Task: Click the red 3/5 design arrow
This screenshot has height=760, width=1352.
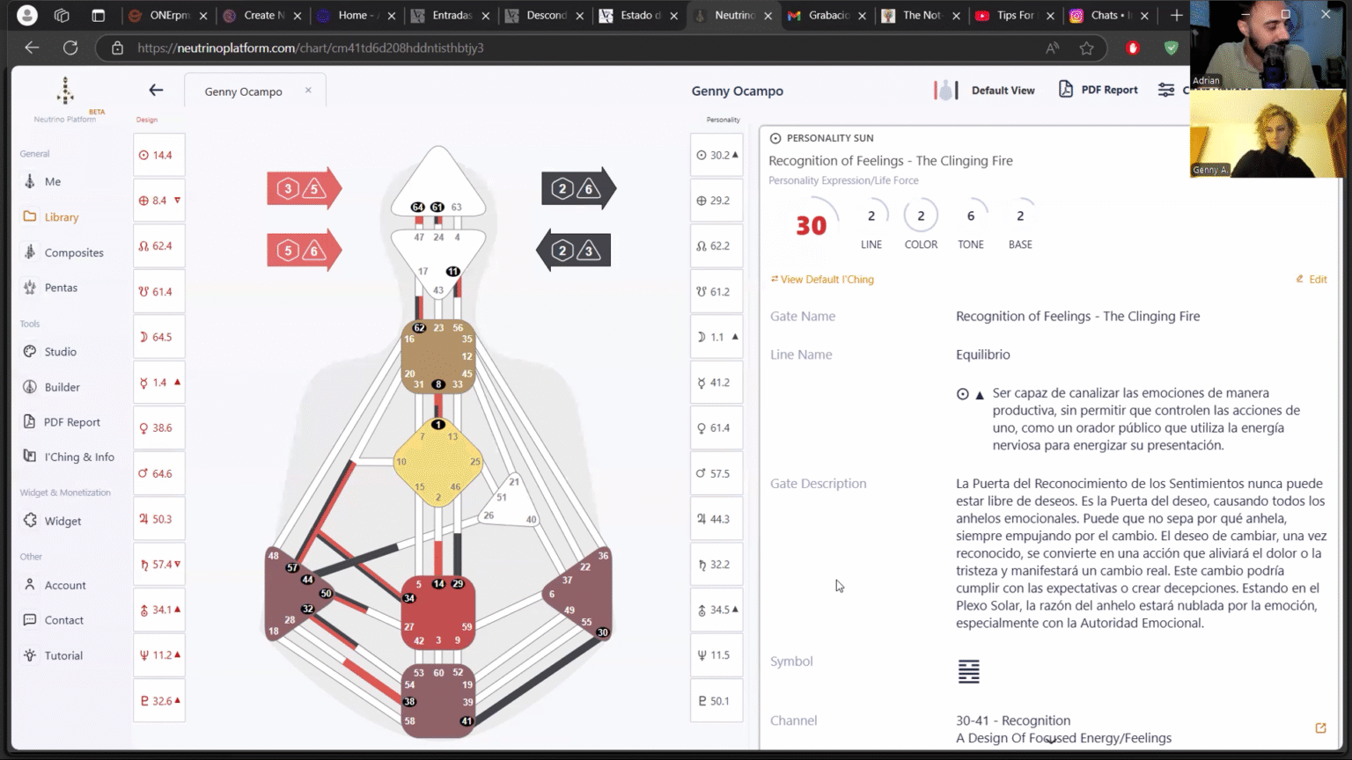Action: [x=302, y=188]
